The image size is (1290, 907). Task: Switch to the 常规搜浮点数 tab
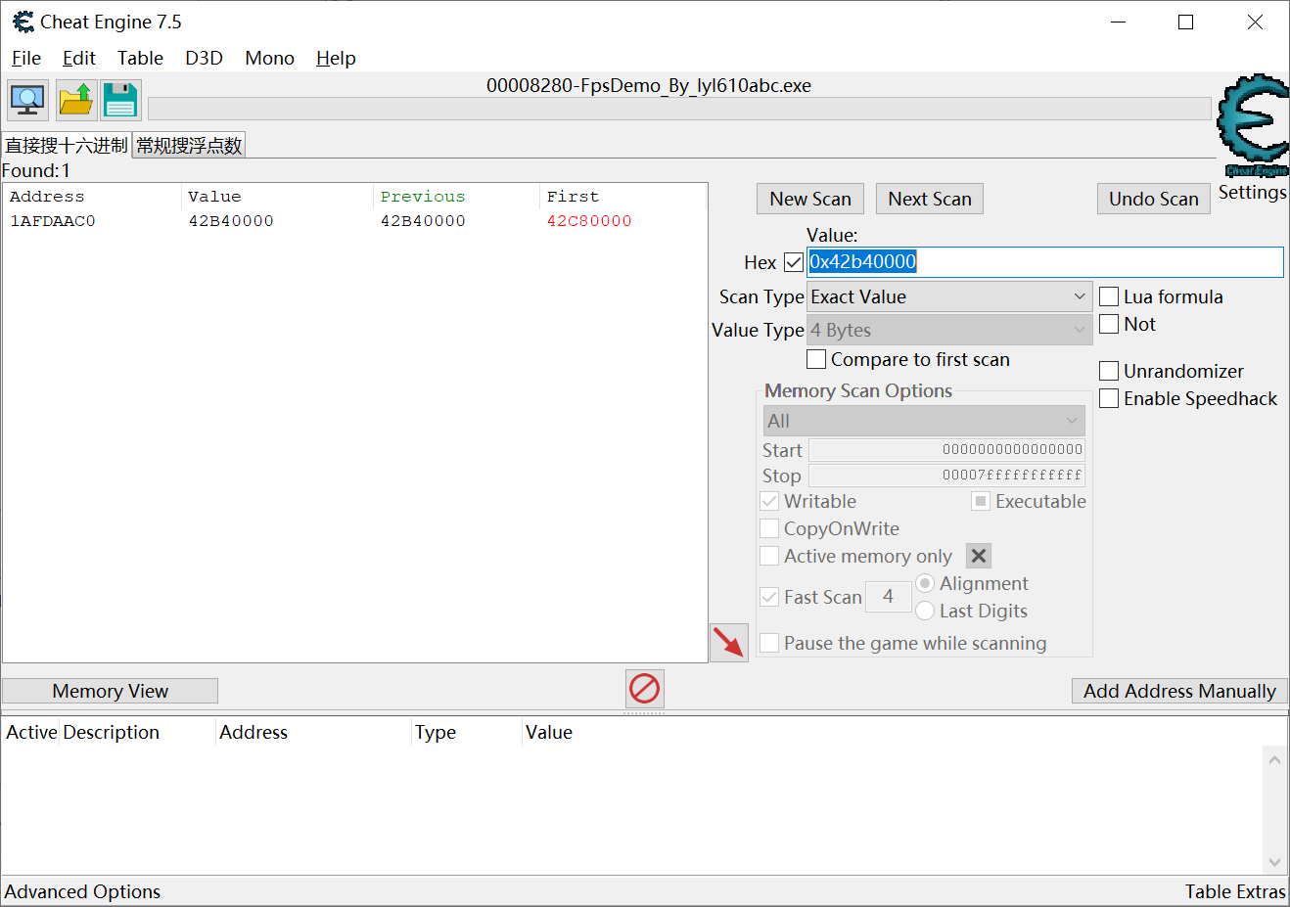(x=189, y=145)
